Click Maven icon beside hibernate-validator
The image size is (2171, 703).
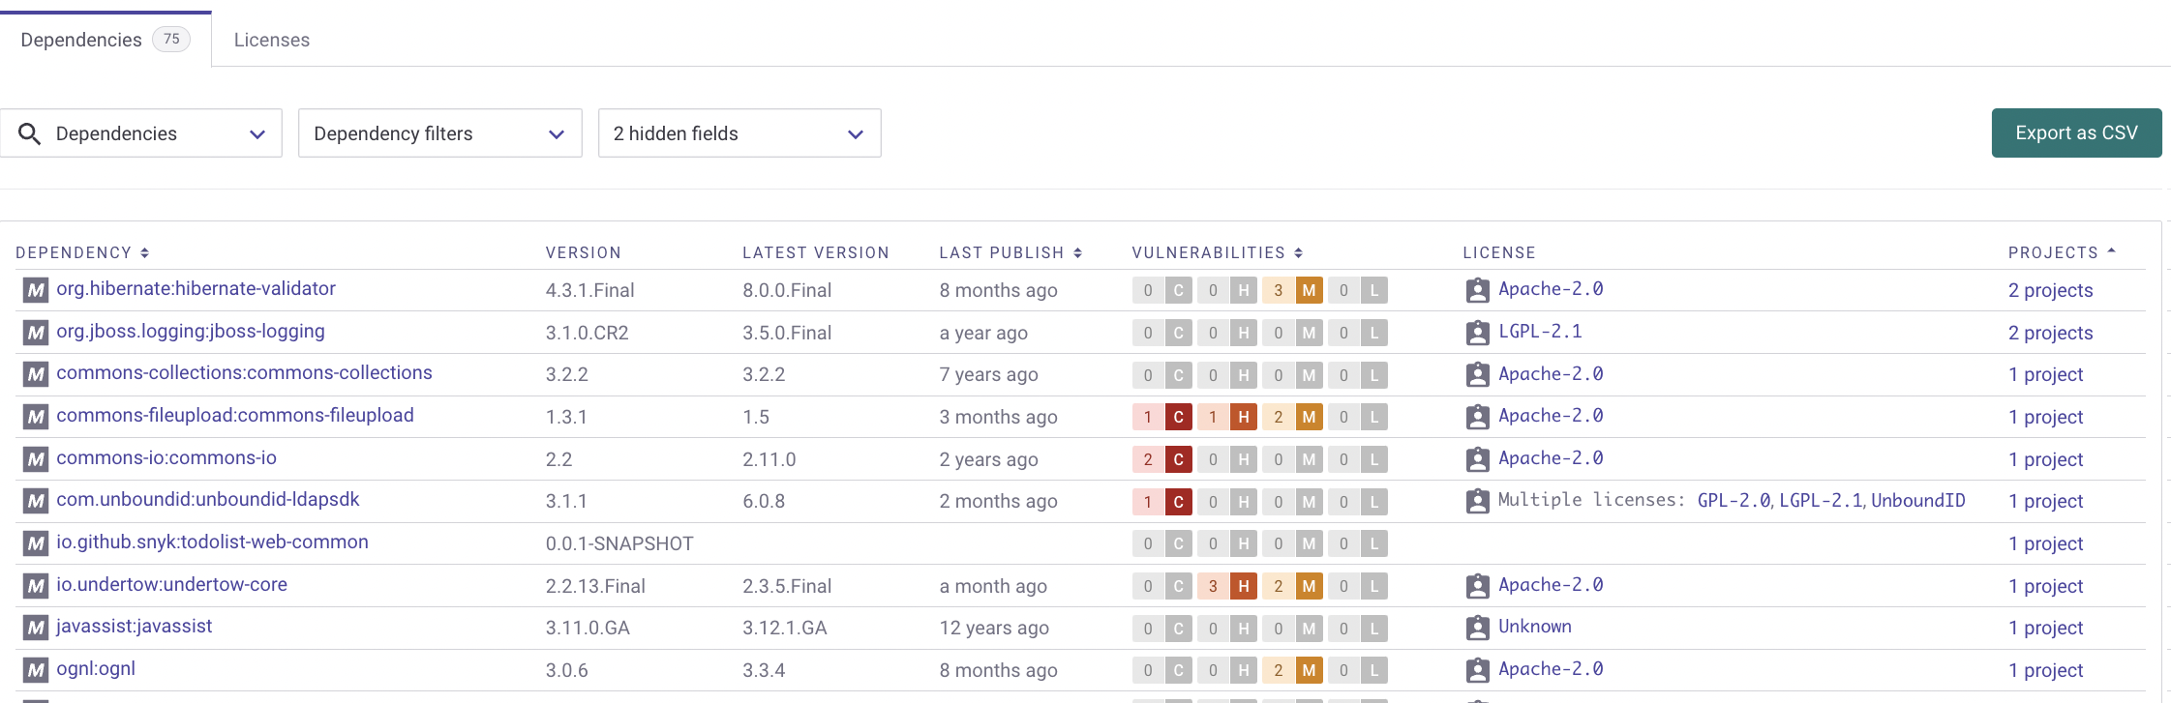36,290
